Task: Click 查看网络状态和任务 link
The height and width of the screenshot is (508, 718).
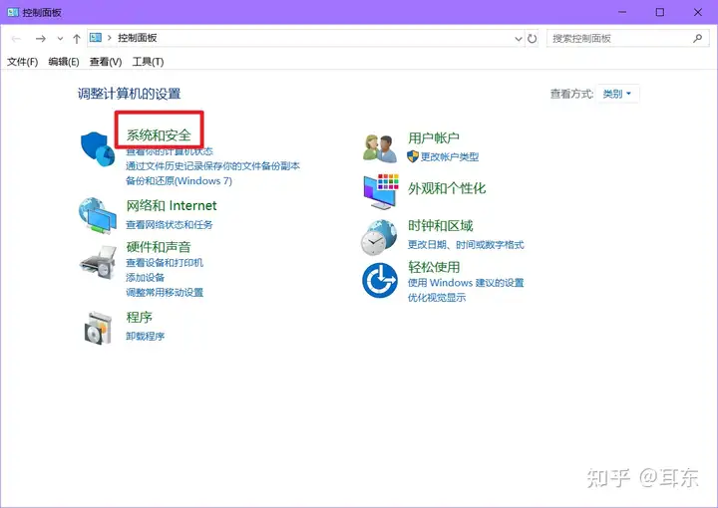Action: point(170,224)
